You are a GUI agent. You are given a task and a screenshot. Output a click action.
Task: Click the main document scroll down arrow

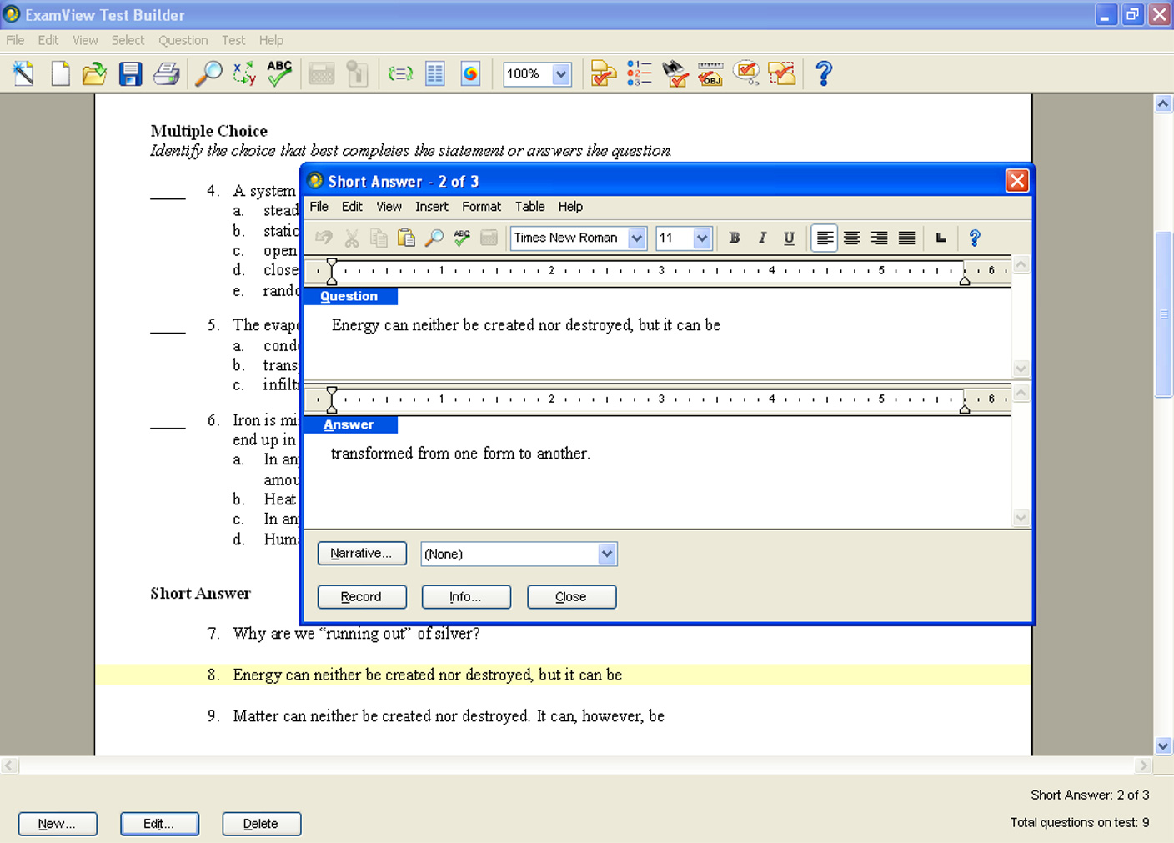[1164, 746]
